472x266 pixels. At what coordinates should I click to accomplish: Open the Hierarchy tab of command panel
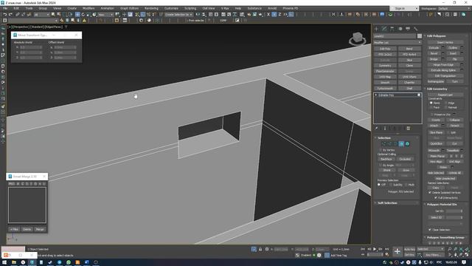tap(392, 29)
